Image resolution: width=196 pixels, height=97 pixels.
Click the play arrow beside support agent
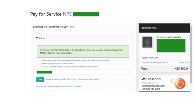coord(187,86)
